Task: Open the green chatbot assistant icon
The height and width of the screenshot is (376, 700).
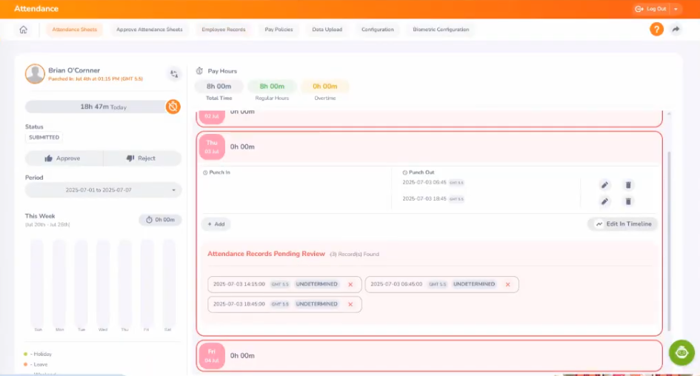Action: pos(681,352)
